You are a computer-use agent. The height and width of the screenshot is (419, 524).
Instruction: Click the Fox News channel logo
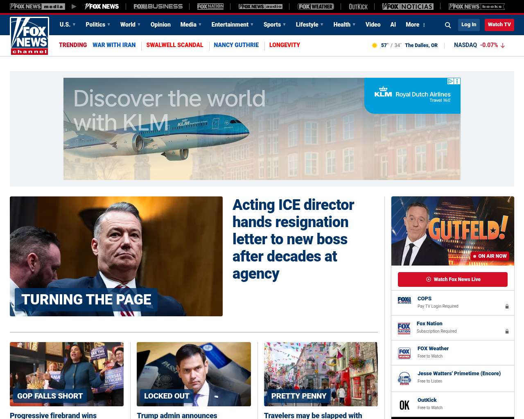pos(29,36)
